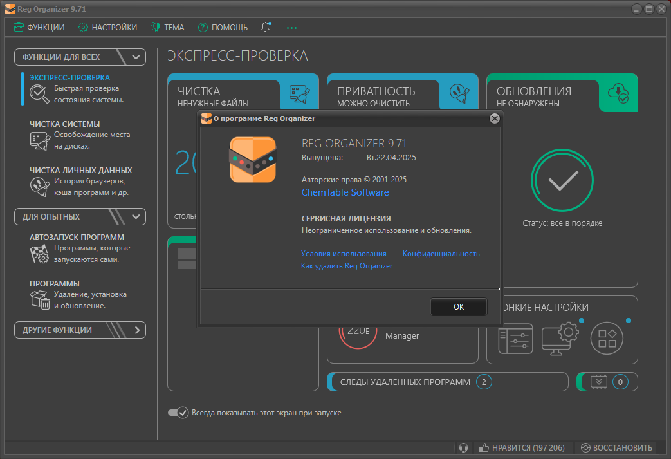The image size is (671, 459).
Task: Click the count badge 2 for leftovers
Action: 484,382
